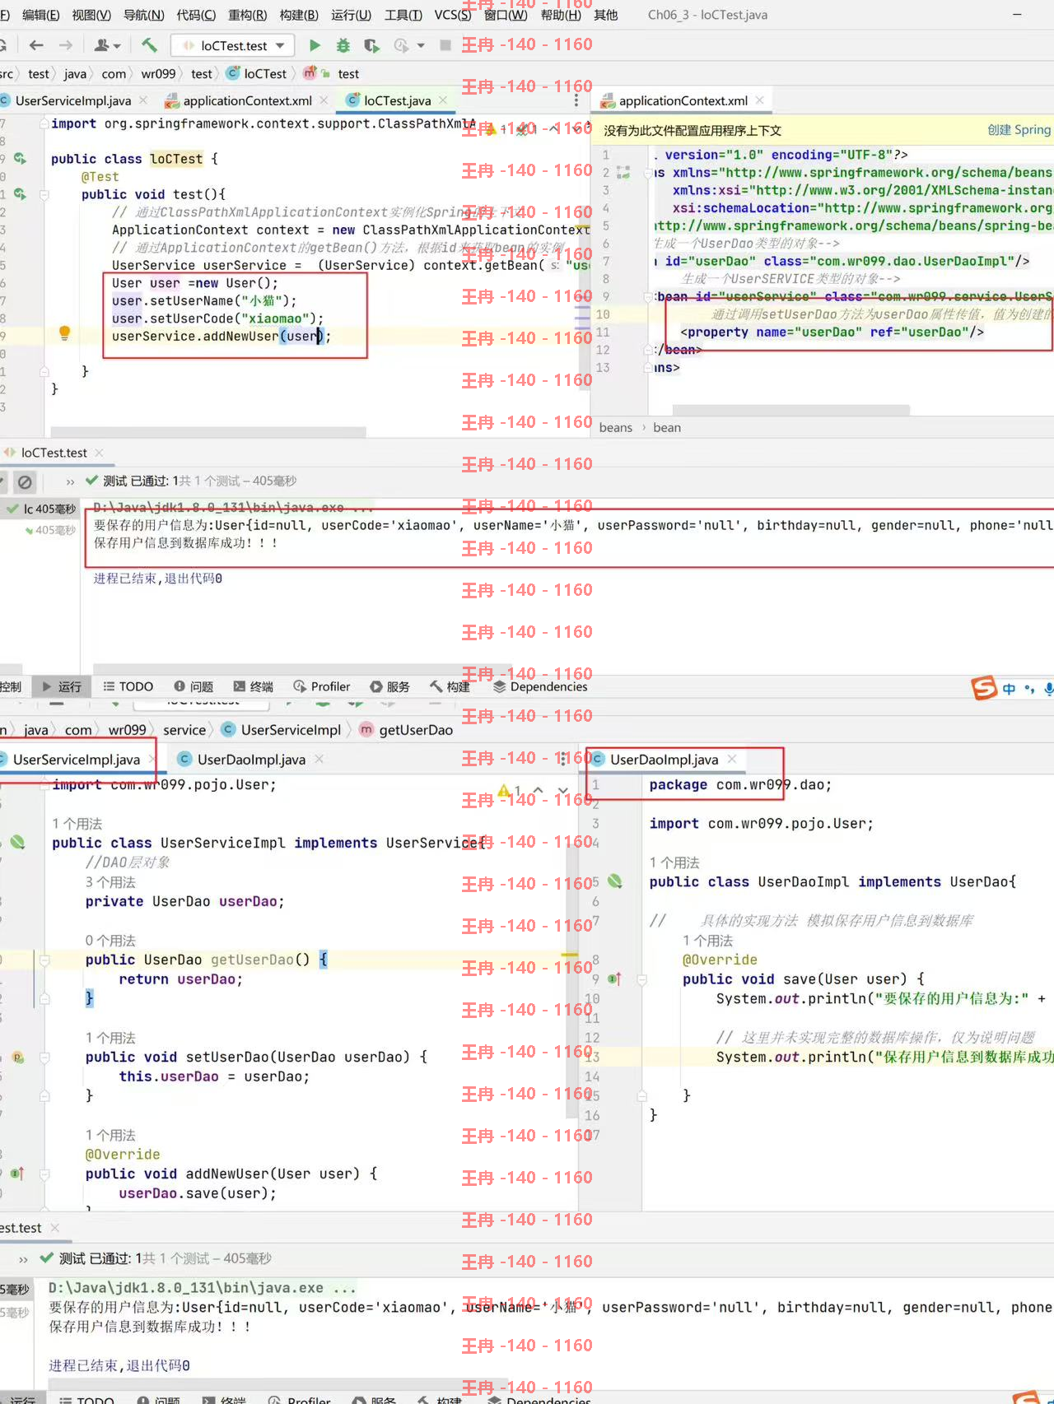
Task: Jump to next highlight with down chevron
Action: coord(563,791)
